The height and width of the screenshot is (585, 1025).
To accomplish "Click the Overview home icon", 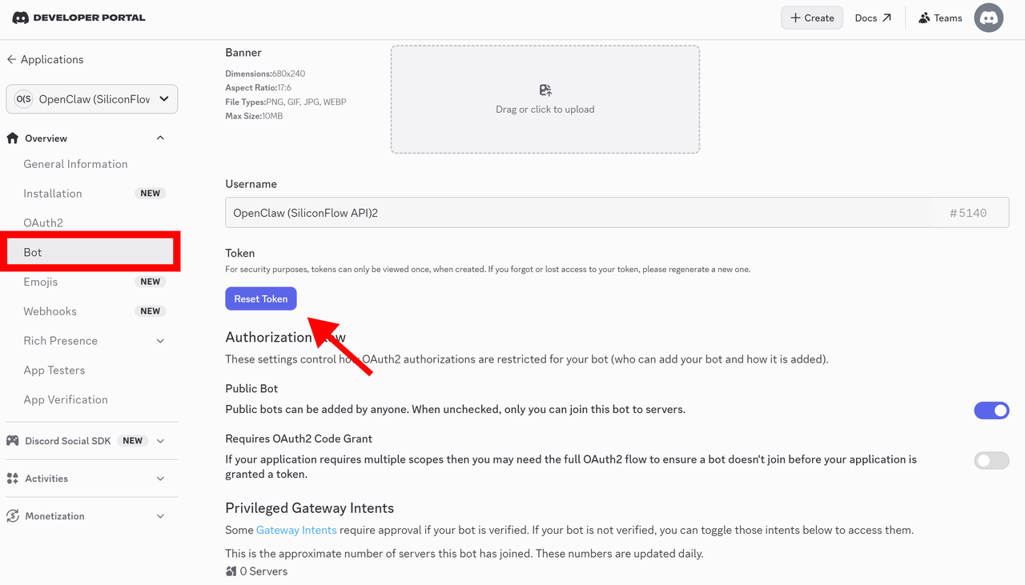I will 12,138.
